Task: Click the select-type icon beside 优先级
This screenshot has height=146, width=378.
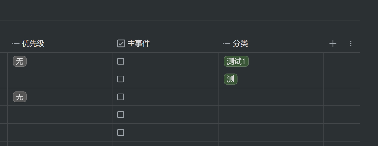Action: [x=16, y=43]
